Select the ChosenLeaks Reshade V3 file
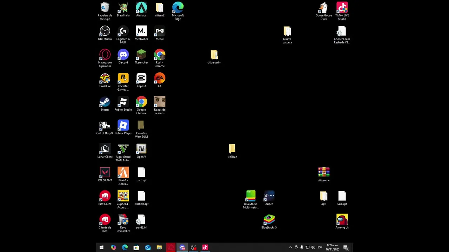Viewport: 449px width, 252px height. 342,35
